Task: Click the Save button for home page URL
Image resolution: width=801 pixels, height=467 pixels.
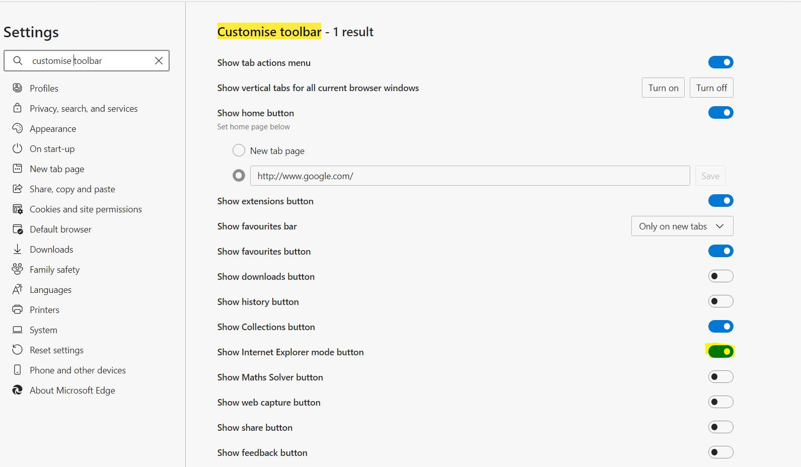Action: 710,176
